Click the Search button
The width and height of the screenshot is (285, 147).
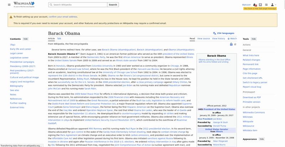click(x=113, y=5)
